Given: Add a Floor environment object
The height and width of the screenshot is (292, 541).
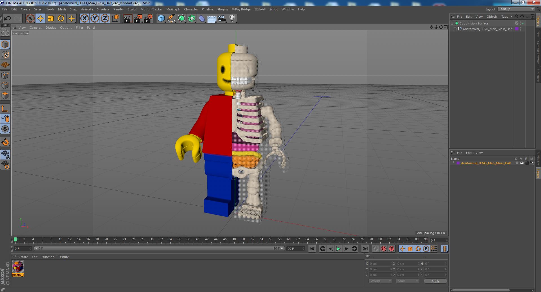Looking at the screenshot, I should (212, 19).
